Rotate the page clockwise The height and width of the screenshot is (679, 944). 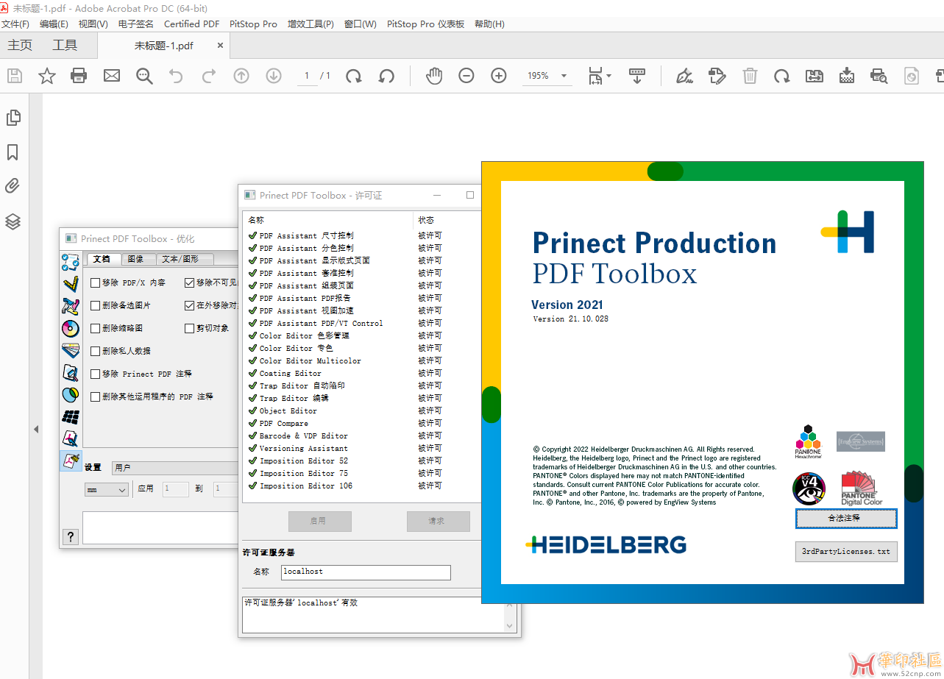pos(354,76)
